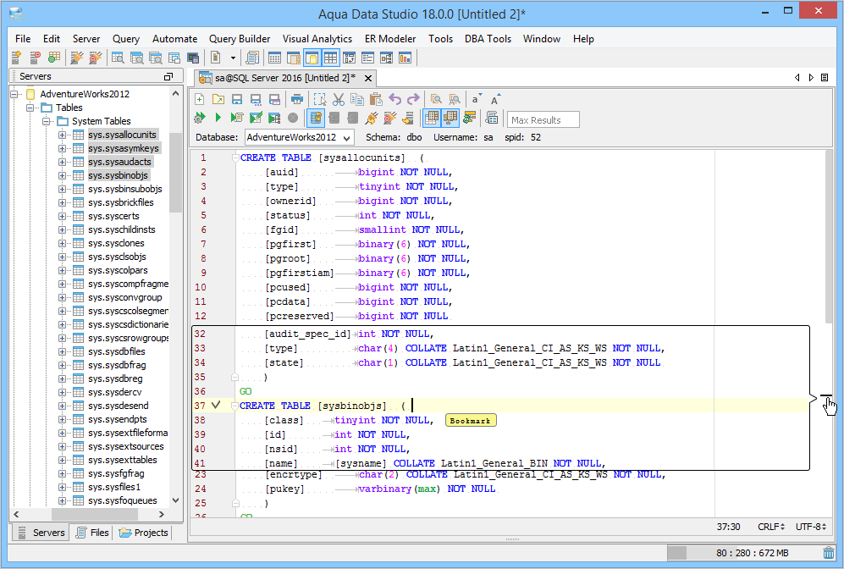Image resolution: width=844 pixels, height=569 pixels.
Task: Click the Execute green play icon
Action: (218, 118)
